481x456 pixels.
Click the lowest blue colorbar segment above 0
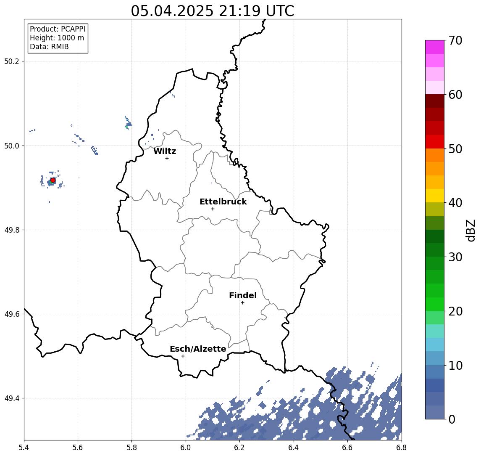[435, 412]
